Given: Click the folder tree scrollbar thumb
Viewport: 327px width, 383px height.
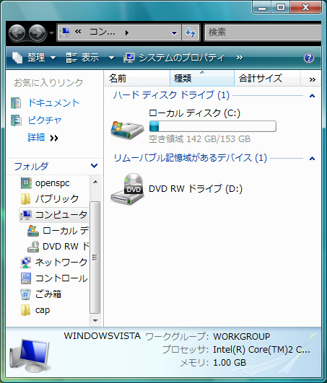Looking at the screenshot, I should click(x=95, y=257).
